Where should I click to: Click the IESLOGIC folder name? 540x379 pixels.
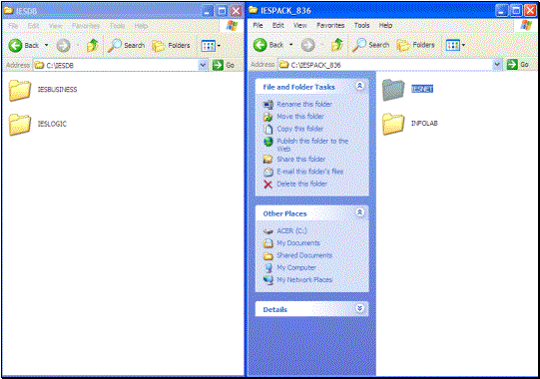point(52,124)
